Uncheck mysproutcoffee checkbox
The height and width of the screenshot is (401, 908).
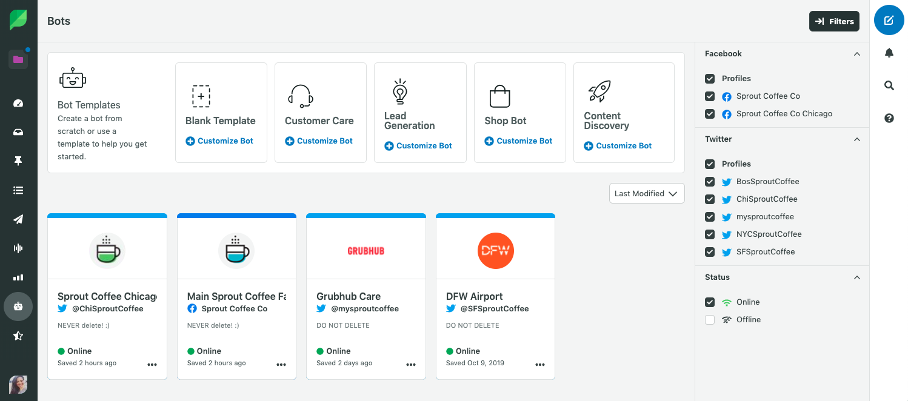[710, 217]
